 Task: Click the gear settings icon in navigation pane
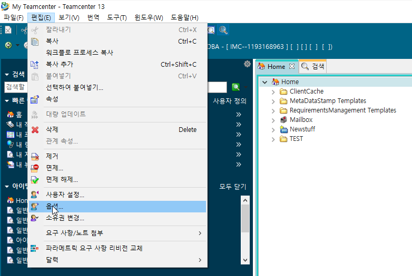coord(247,64)
